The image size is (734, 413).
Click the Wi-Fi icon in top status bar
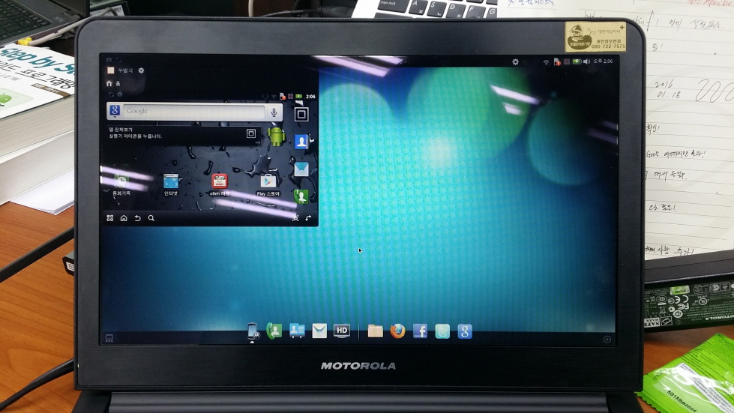click(546, 61)
